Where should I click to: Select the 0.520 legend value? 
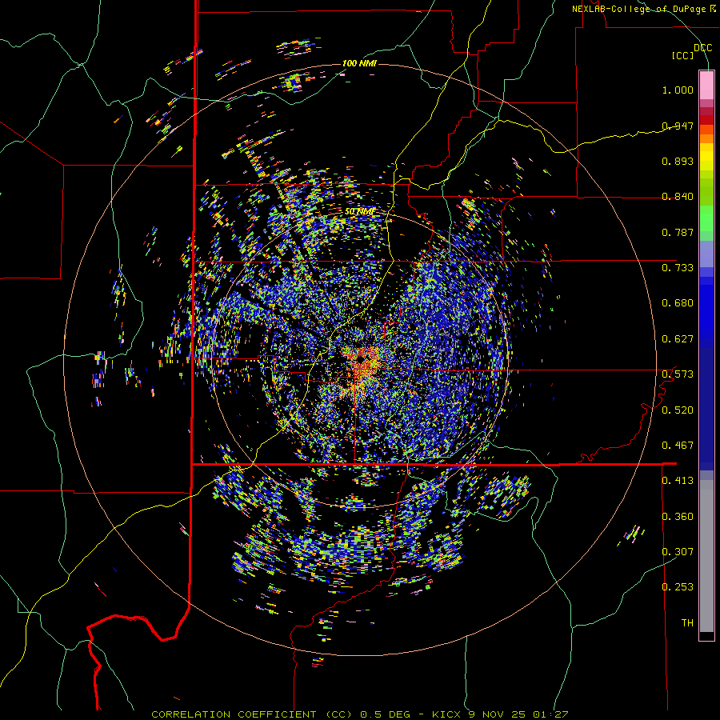click(x=678, y=410)
